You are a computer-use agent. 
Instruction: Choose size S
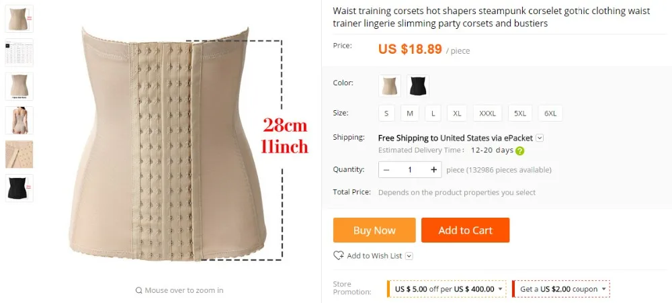(386, 113)
